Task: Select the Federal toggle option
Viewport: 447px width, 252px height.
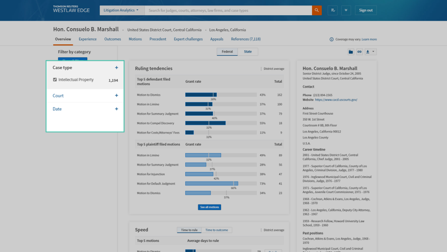Action: pos(227,51)
